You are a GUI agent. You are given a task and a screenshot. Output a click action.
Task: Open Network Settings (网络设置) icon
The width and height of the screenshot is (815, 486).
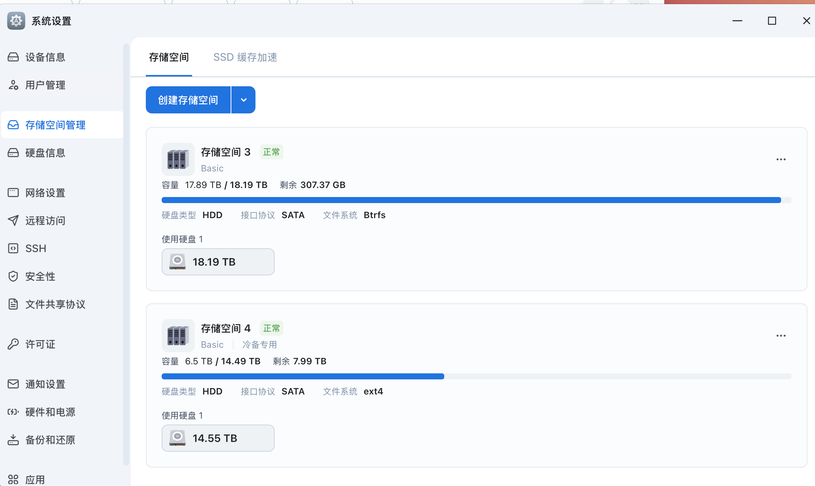[13, 193]
